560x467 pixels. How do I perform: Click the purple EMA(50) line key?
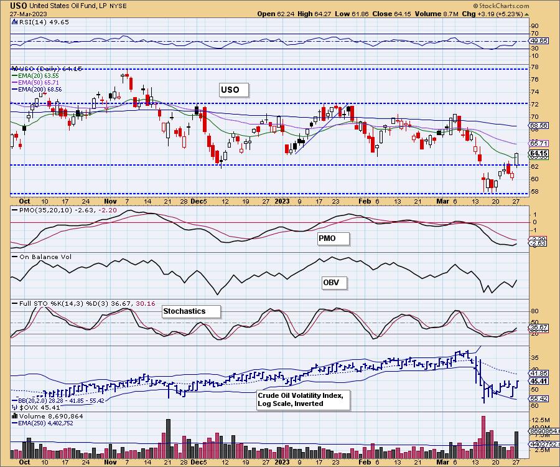15,83
